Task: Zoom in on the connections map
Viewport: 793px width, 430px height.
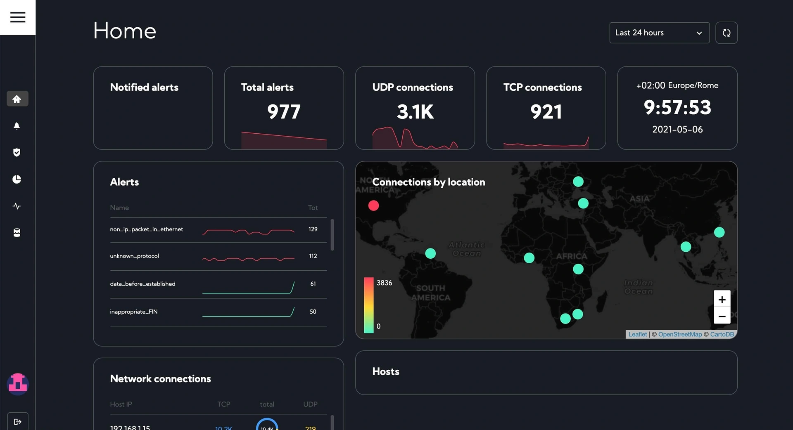Action: click(722, 299)
